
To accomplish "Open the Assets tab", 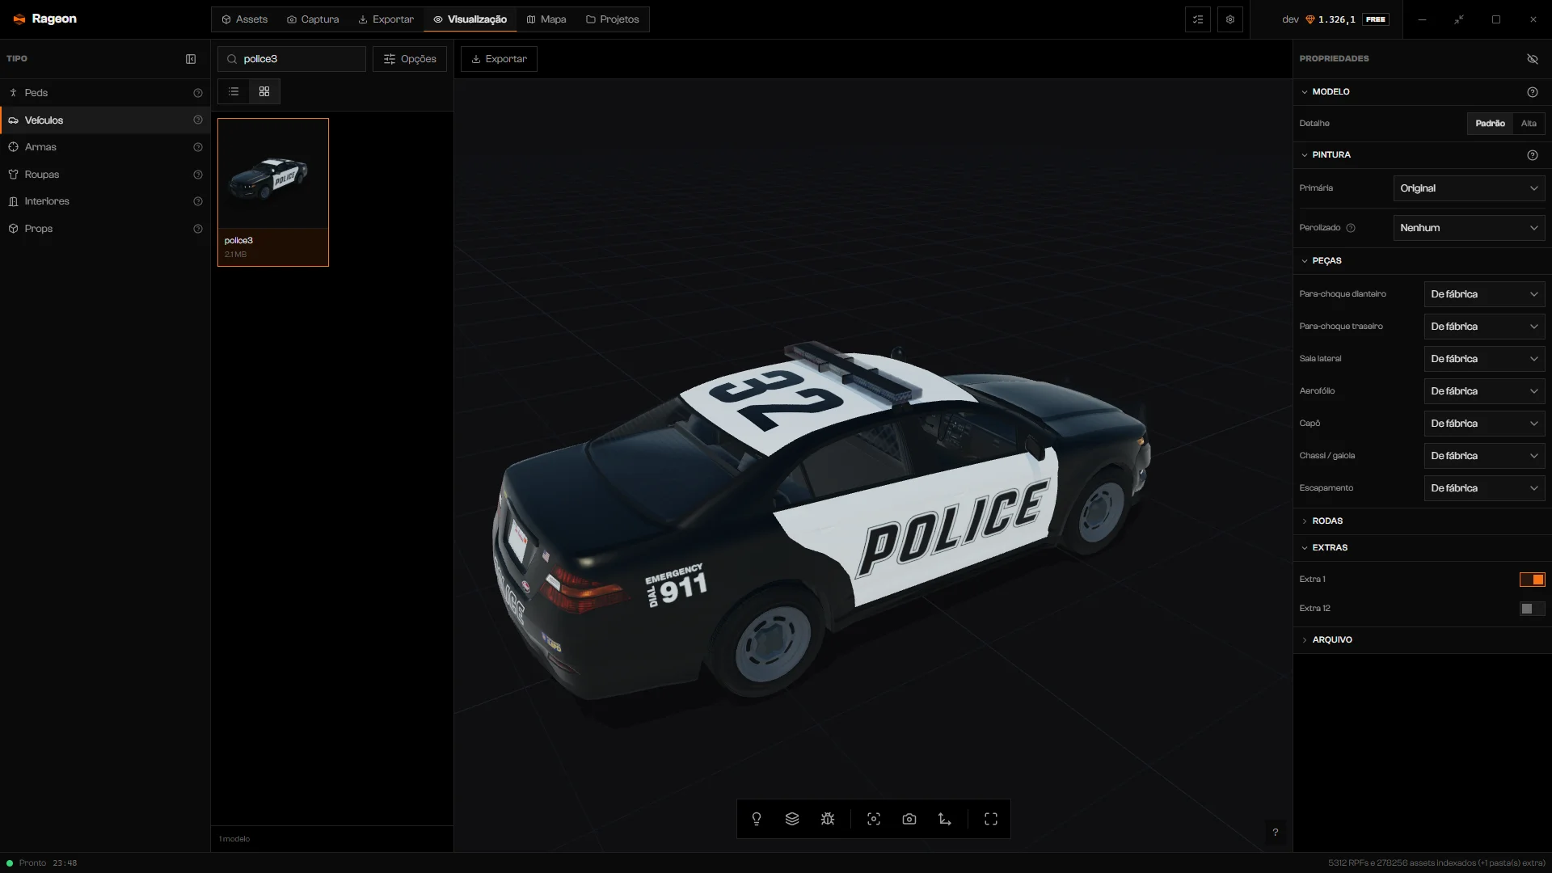I will point(244,19).
